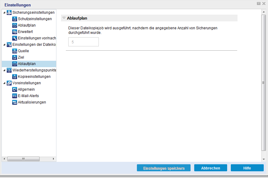Screen dimensions: 268x178
Task: Select the Quelle tree entry
Action: tap(23, 51)
